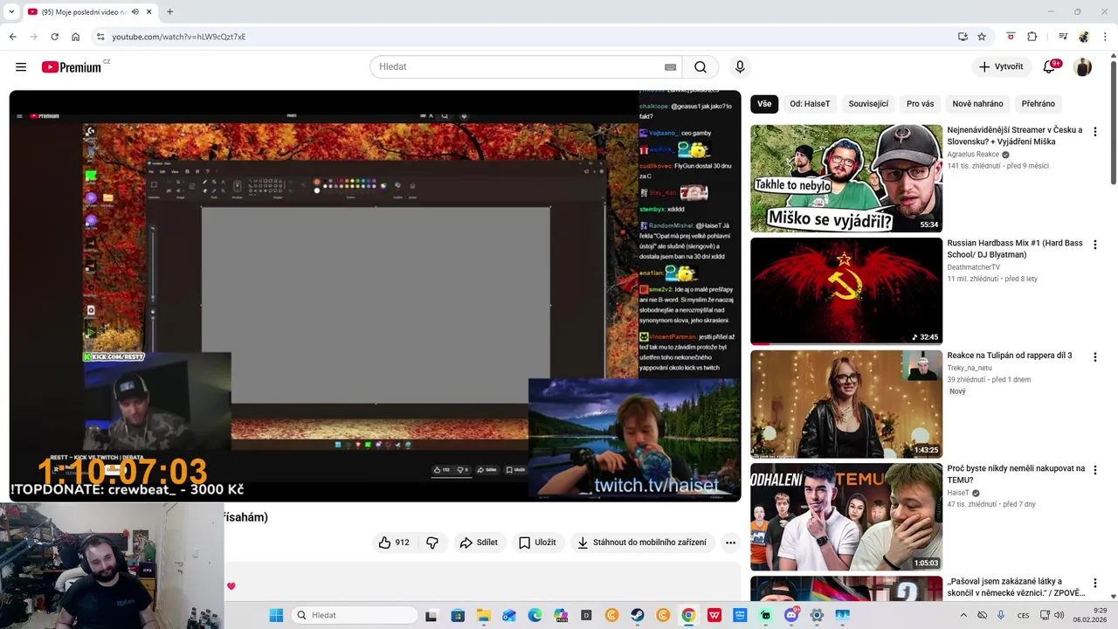Open the Extensions puzzle icon

point(1032,37)
